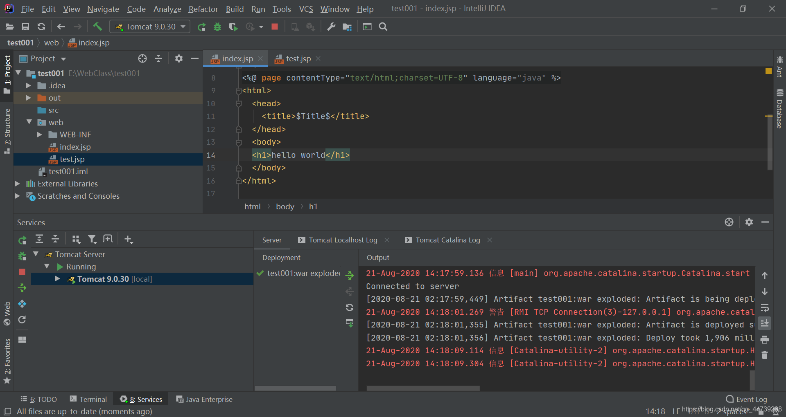Viewport: 786px width, 417px height.
Task: Open Project panel gear options
Action: [x=179, y=58]
